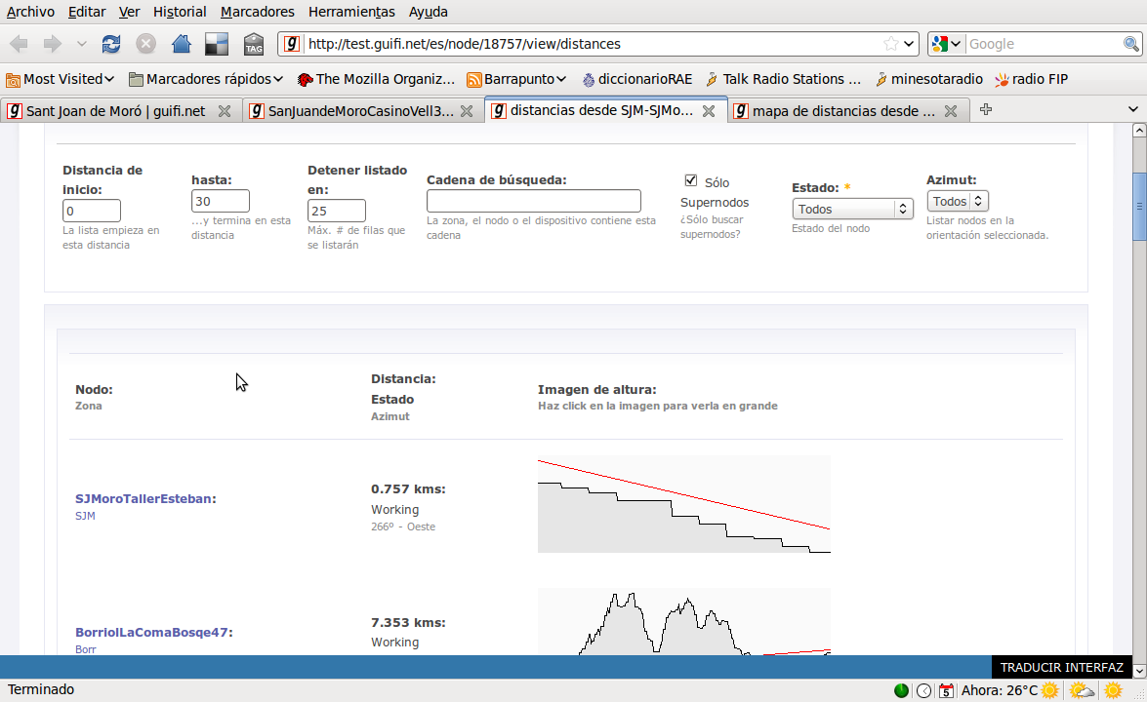
Task: Go to the home page icon
Action: click(181, 44)
